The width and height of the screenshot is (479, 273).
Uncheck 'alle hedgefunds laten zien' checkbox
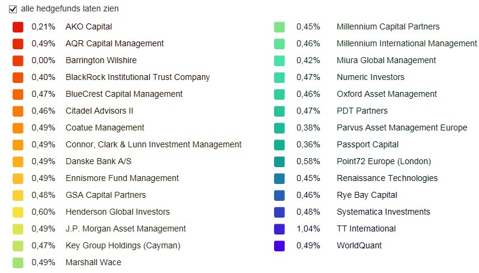point(13,9)
